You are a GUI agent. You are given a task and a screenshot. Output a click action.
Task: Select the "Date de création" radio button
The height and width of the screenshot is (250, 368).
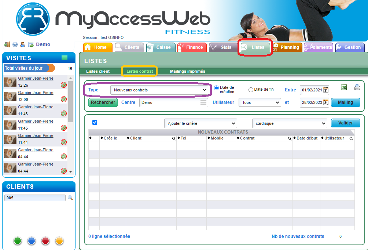pos(216,88)
